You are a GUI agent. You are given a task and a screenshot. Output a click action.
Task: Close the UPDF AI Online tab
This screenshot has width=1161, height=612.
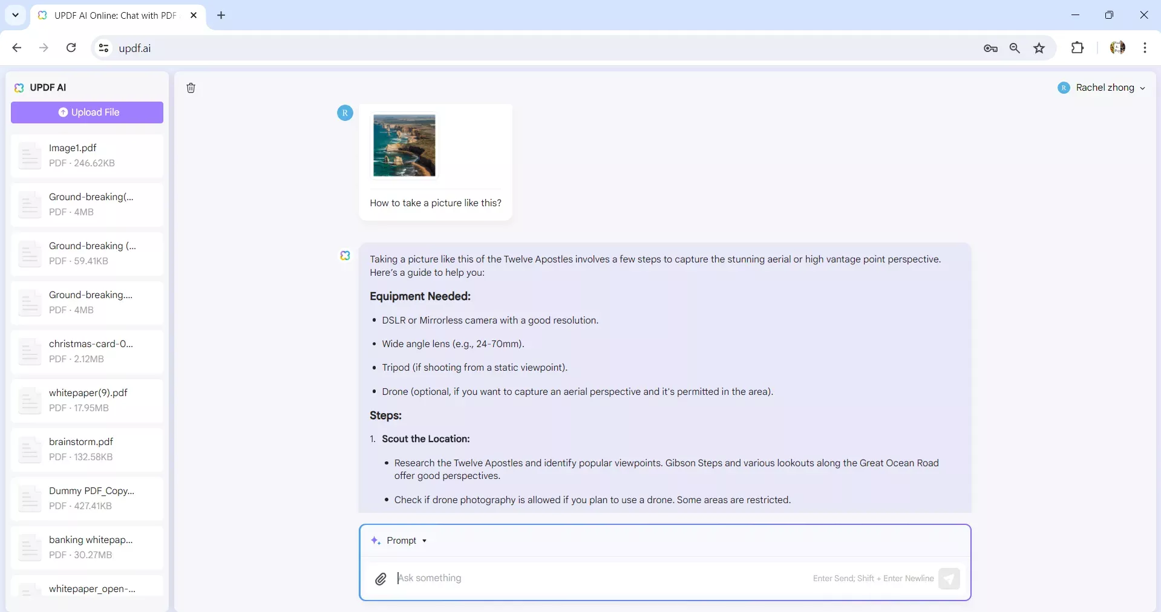click(194, 15)
